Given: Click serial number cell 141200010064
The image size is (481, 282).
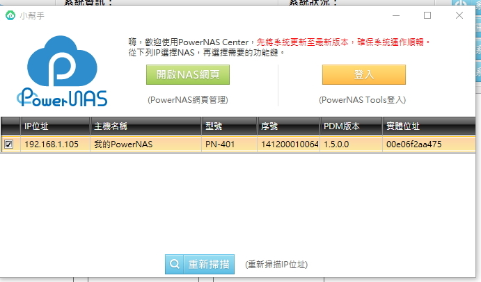Looking at the screenshot, I should [289, 144].
